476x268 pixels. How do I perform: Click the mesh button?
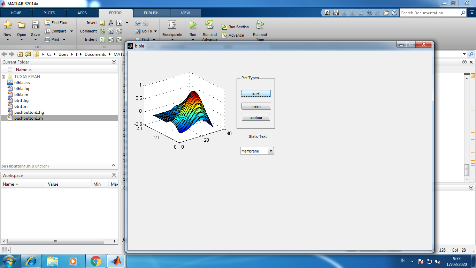click(x=256, y=106)
